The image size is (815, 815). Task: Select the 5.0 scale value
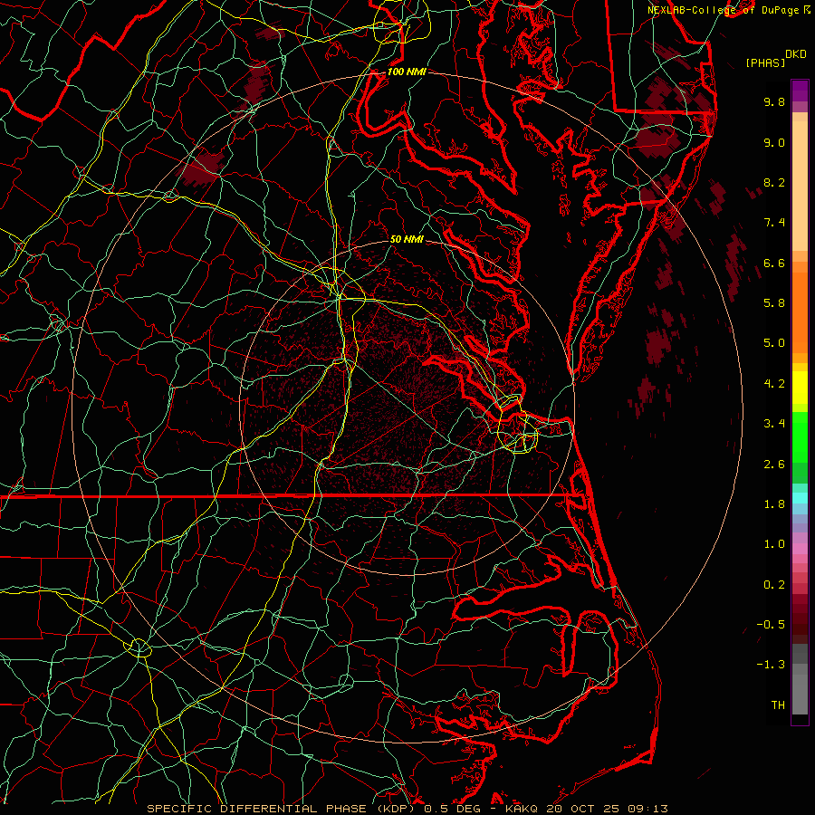[774, 343]
